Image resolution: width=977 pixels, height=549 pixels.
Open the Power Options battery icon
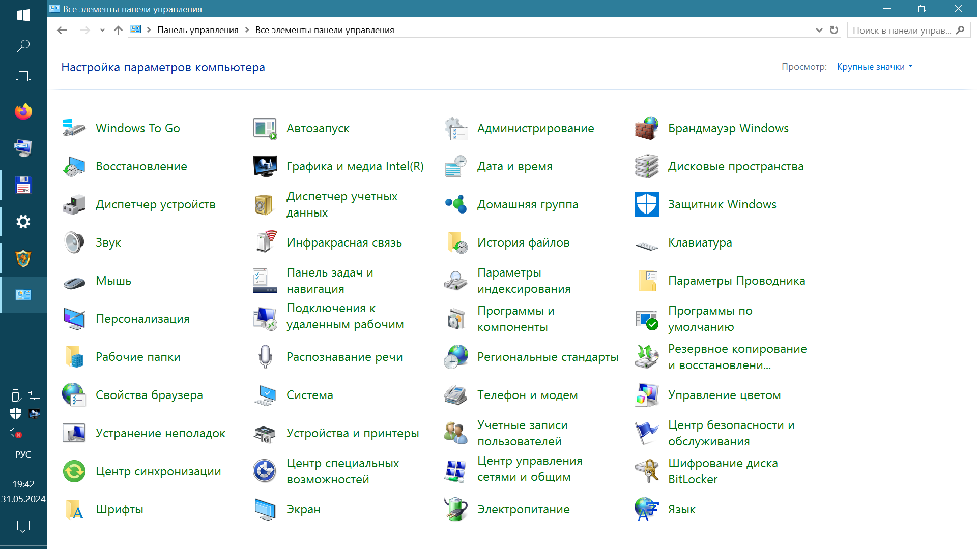coord(455,509)
